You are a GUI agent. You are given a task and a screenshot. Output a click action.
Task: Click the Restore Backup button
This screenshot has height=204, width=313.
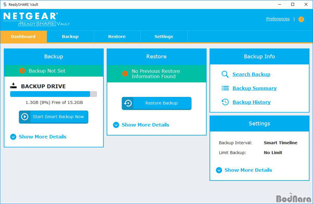(x=156, y=103)
